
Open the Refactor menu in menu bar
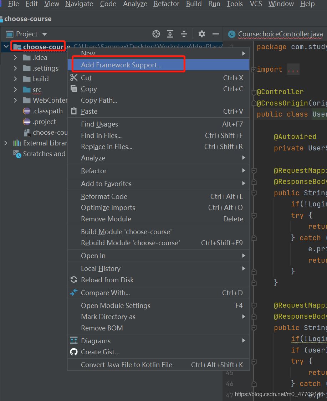click(166, 4)
